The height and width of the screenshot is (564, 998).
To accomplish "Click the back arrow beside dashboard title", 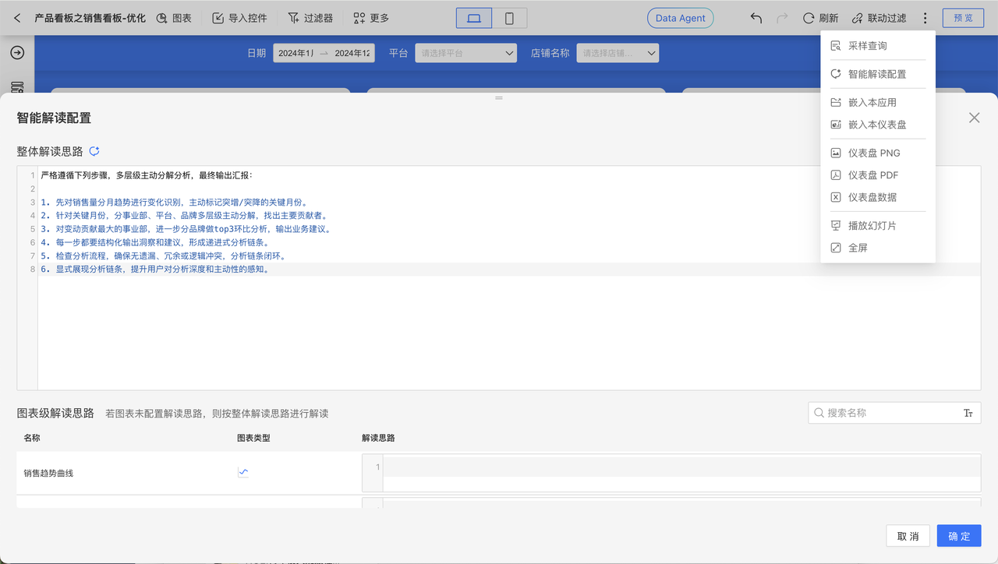I will (17, 18).
